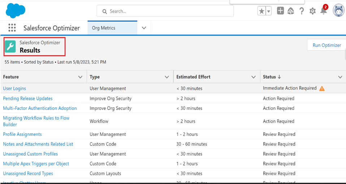Sort by the Feature column header
346x184 pixels.
coord(11,77)
